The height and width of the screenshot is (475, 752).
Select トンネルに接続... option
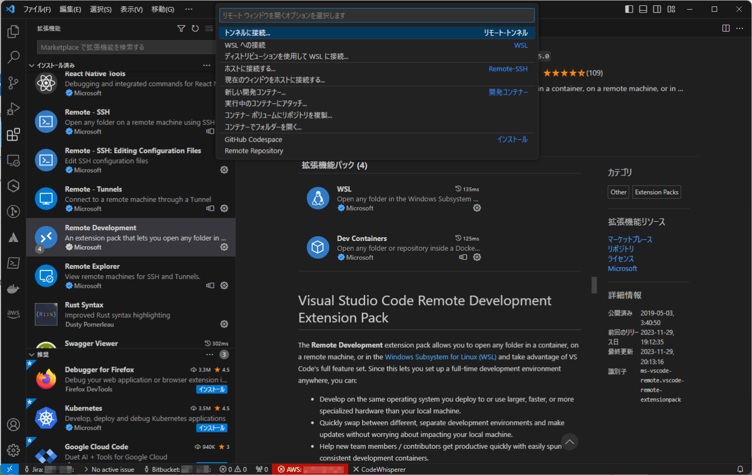[x=377, y=33]
